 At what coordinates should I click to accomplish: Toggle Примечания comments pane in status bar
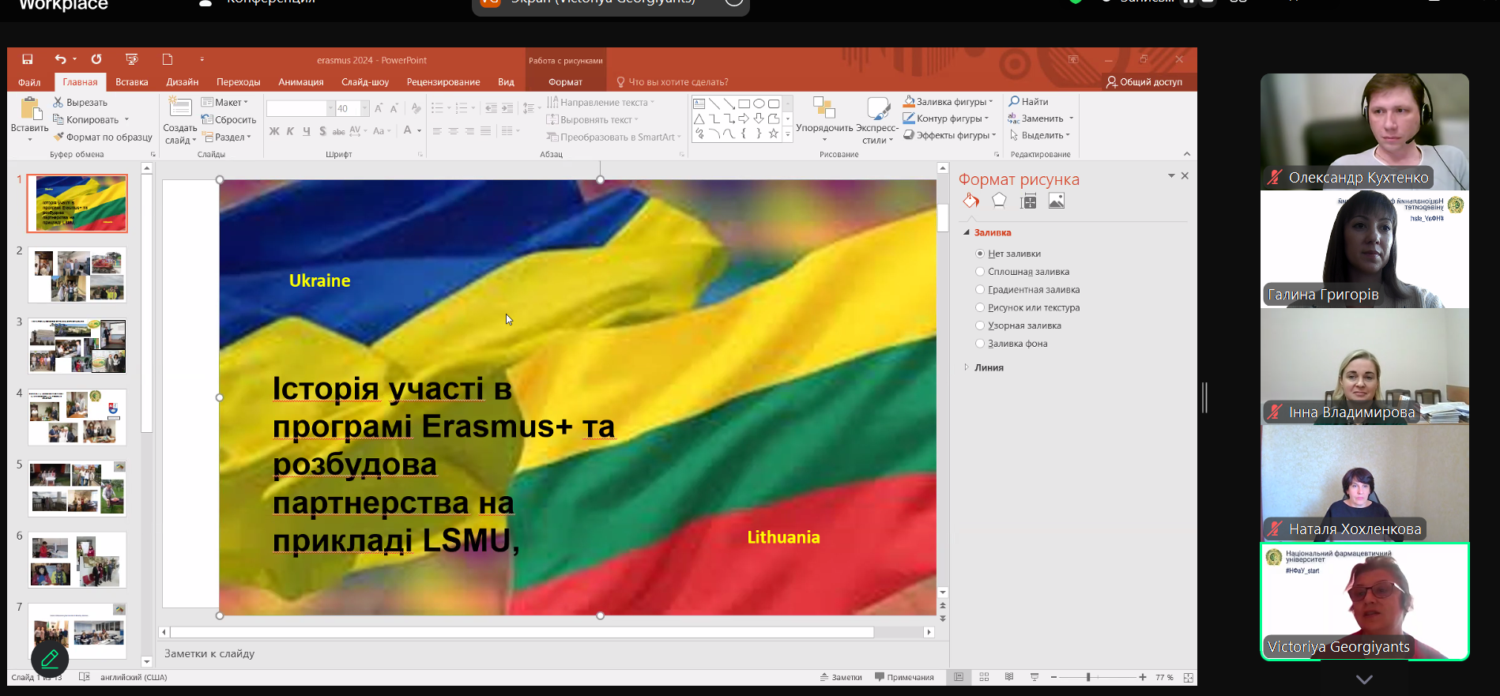pos(904,677)
